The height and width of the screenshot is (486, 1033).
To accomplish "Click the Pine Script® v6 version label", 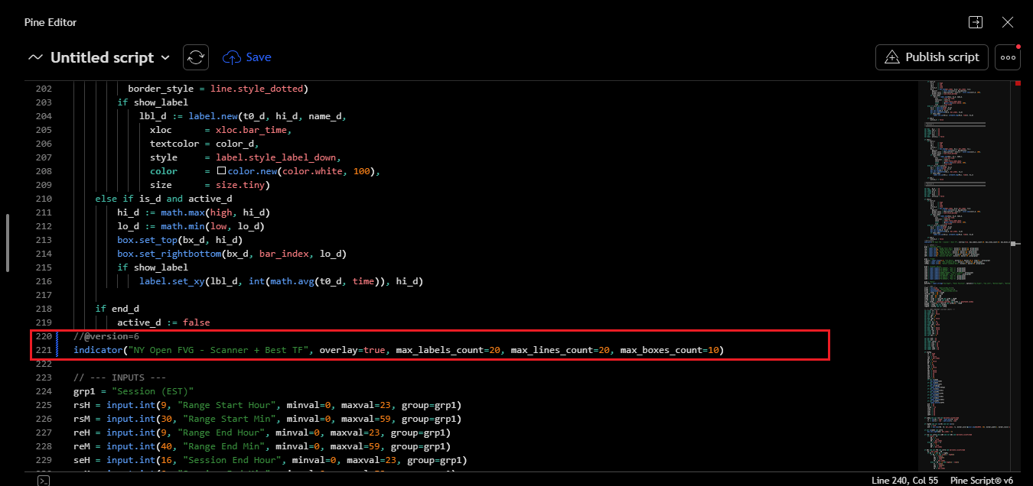I will coord(982,481).
